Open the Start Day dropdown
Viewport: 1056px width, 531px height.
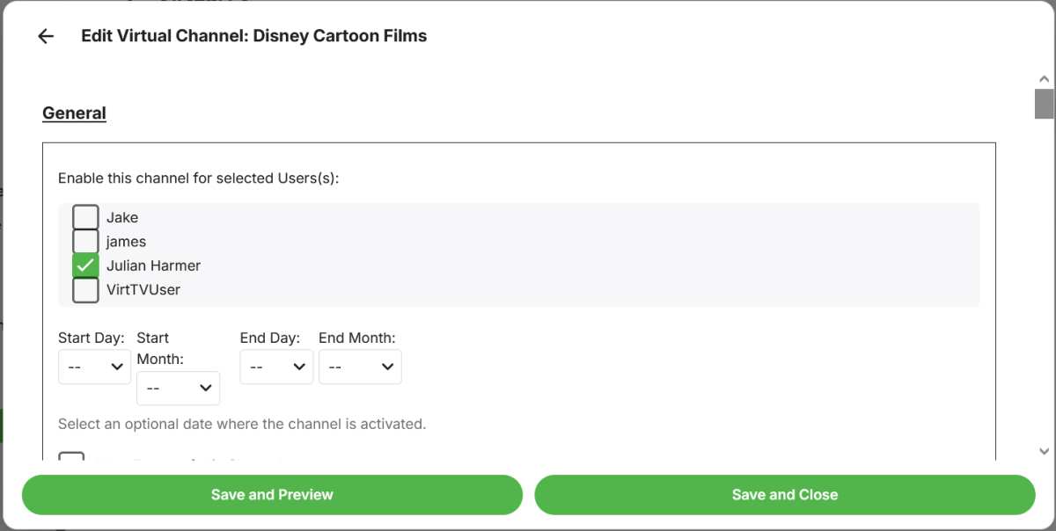tap(94, 367)
